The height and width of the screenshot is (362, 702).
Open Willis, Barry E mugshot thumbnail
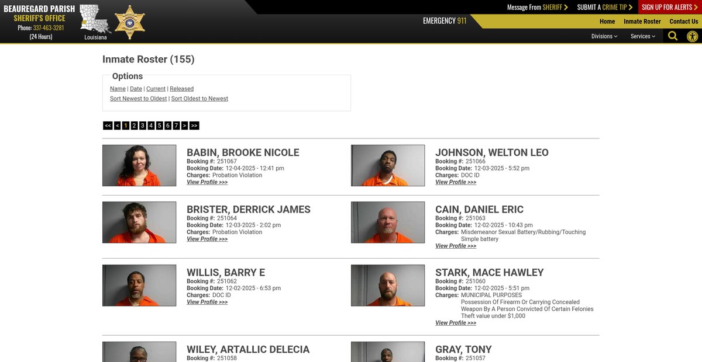click(x=139, y=286)
